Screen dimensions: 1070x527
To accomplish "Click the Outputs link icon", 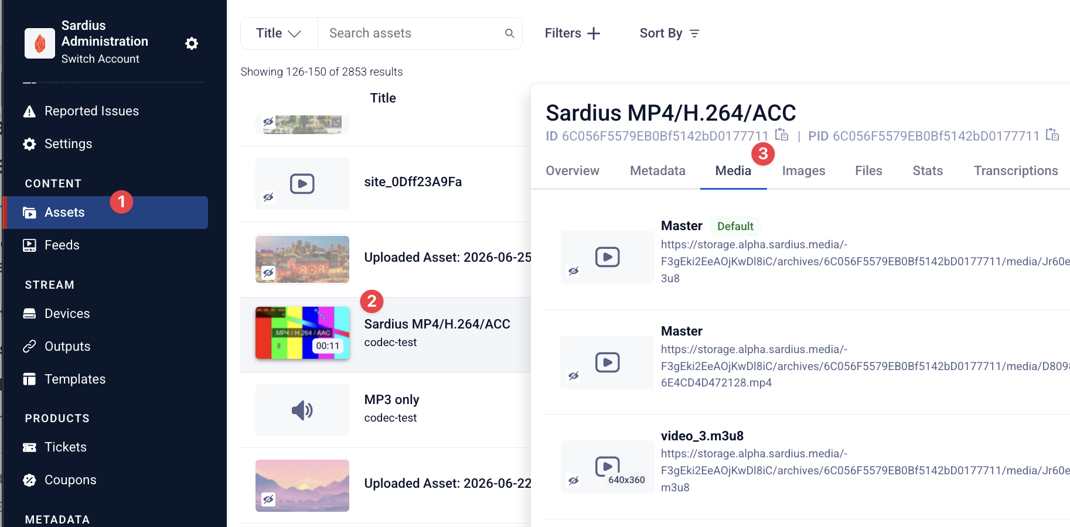I will [29, 347].
